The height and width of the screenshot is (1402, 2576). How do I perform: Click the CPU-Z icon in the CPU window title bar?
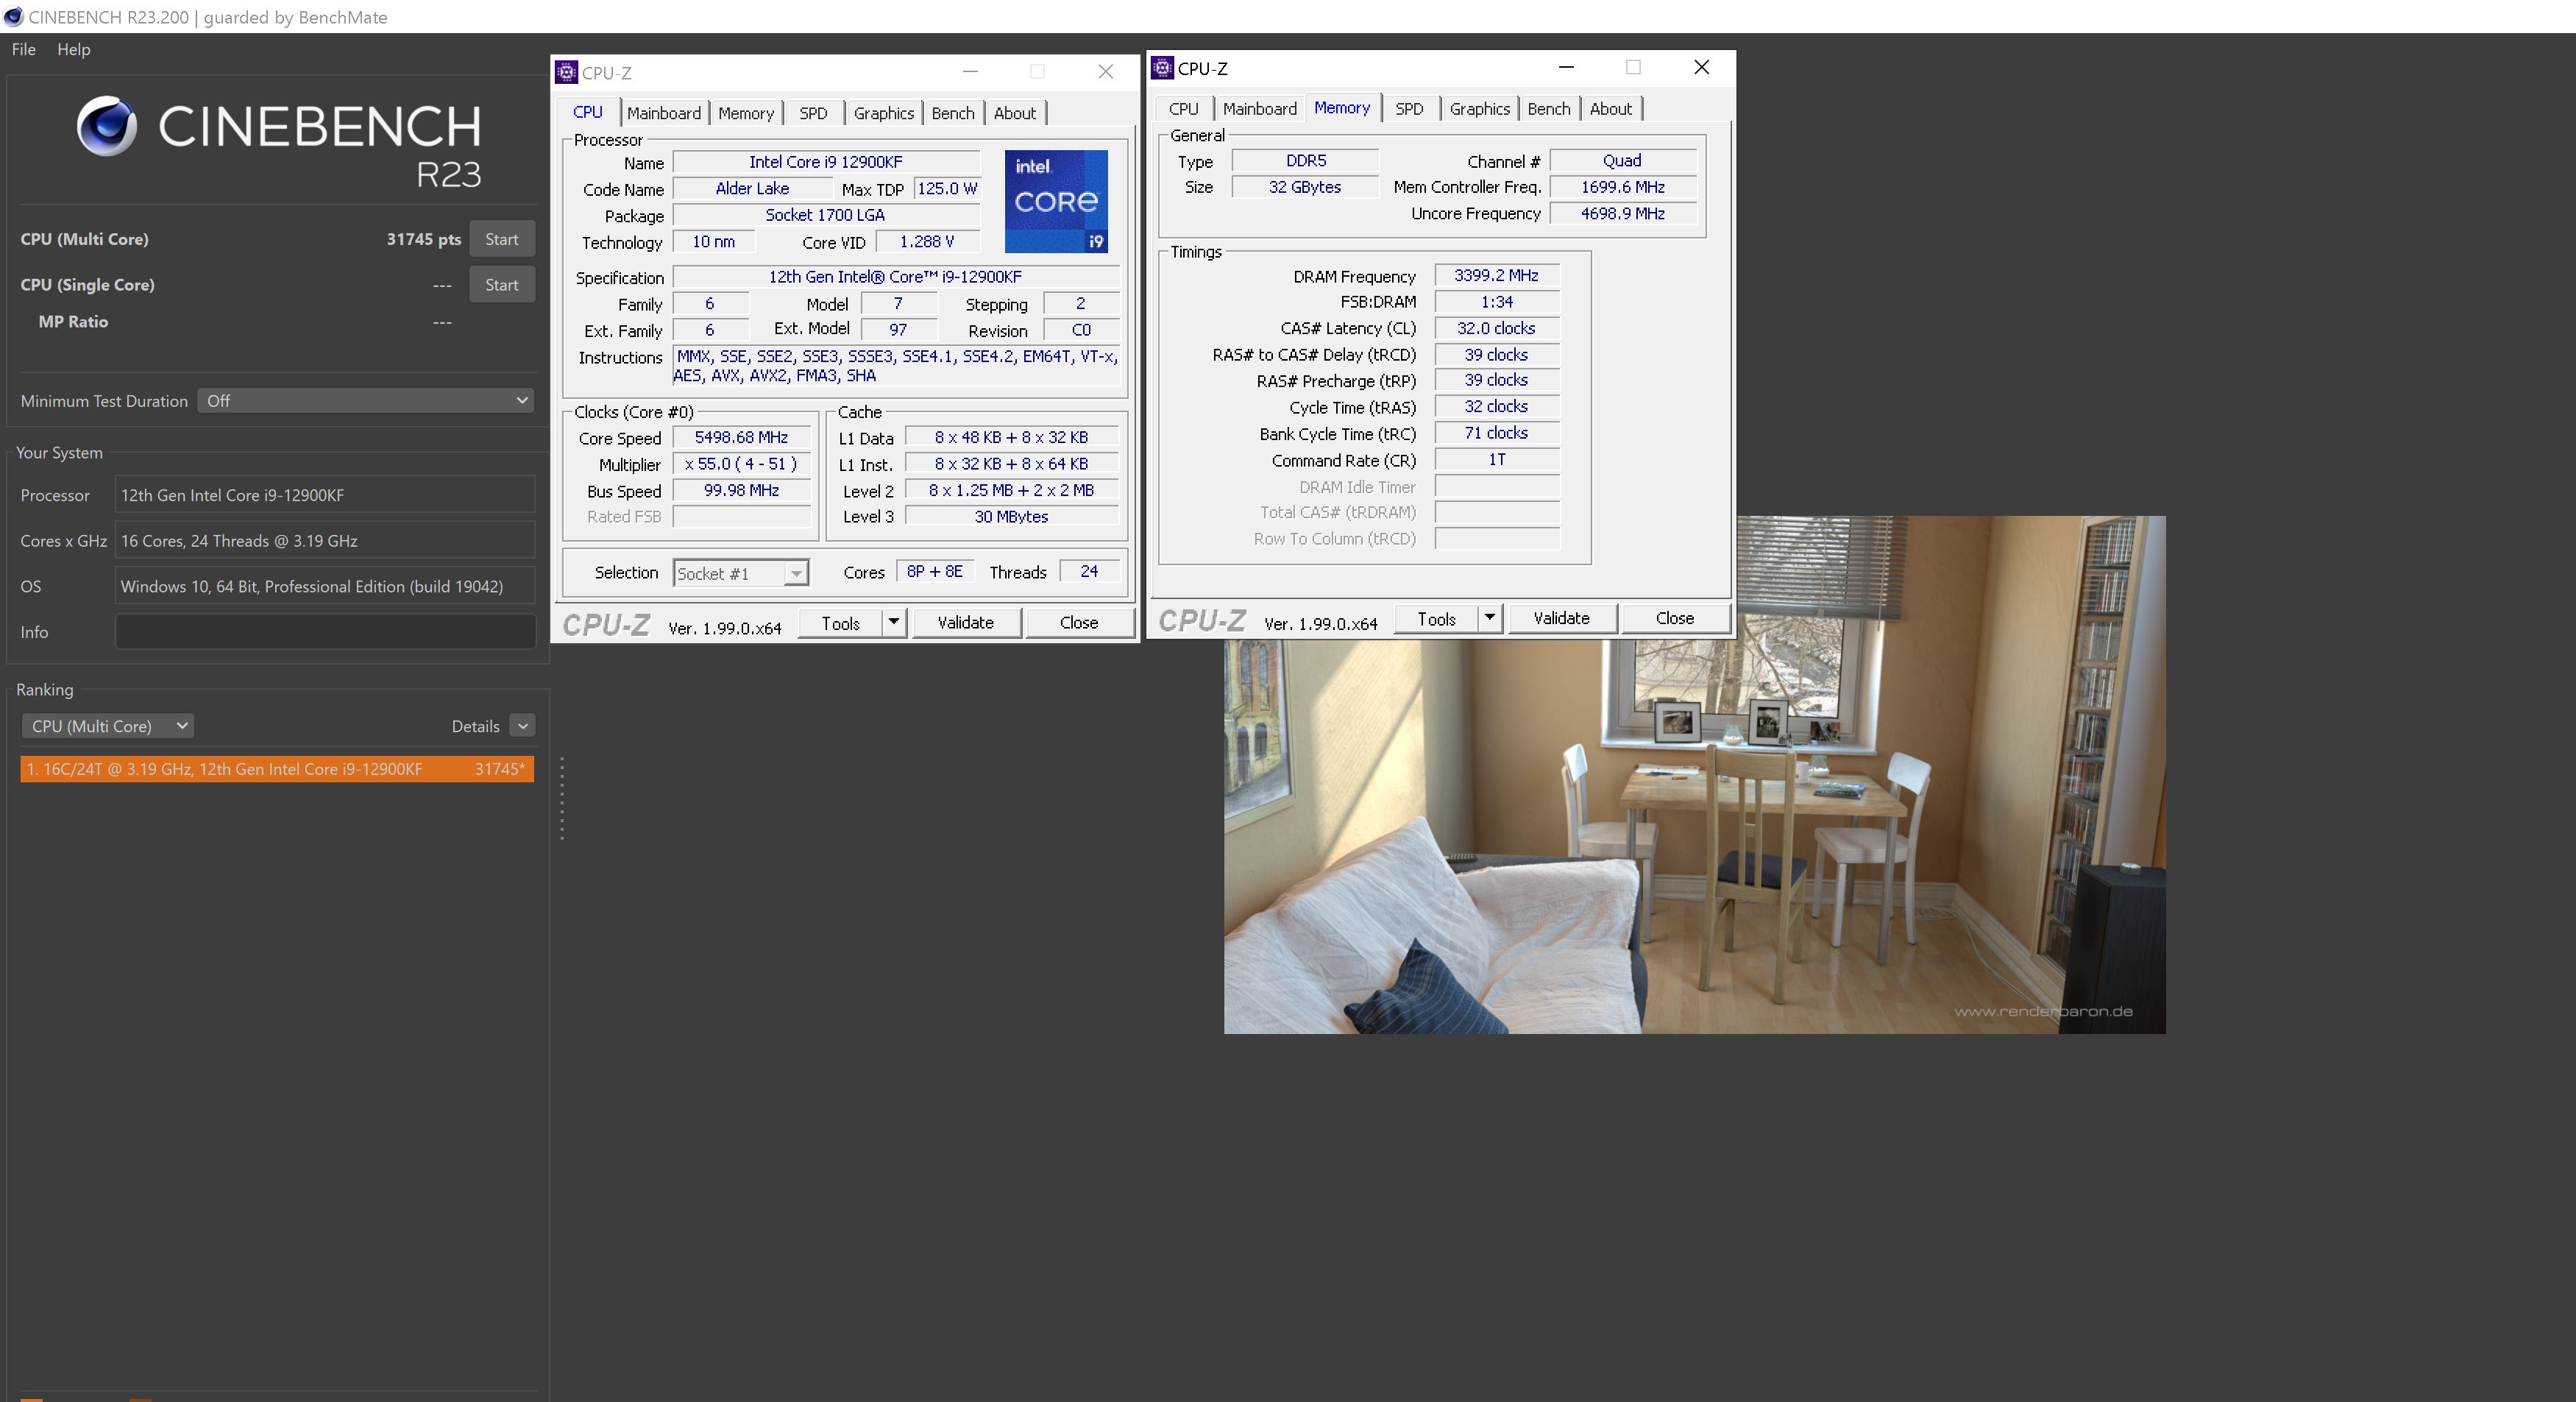(x=566, y=72)
